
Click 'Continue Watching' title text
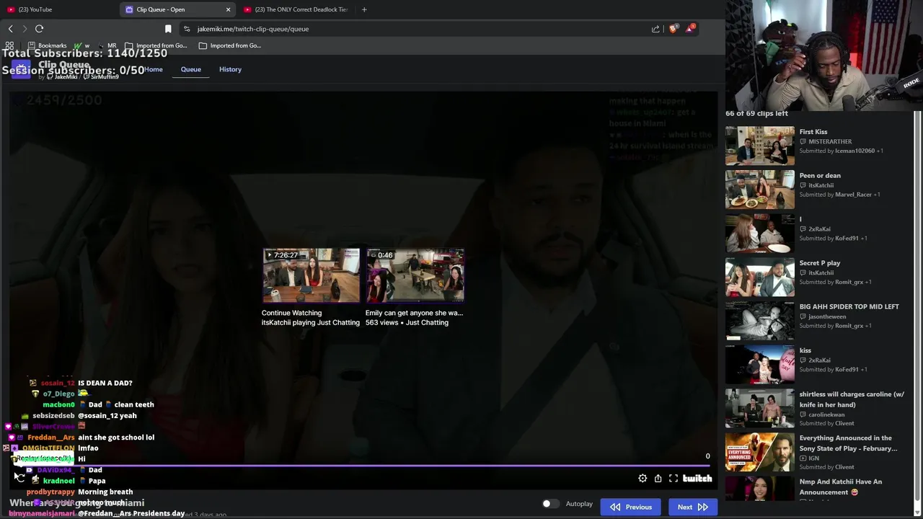coord(291,313)
